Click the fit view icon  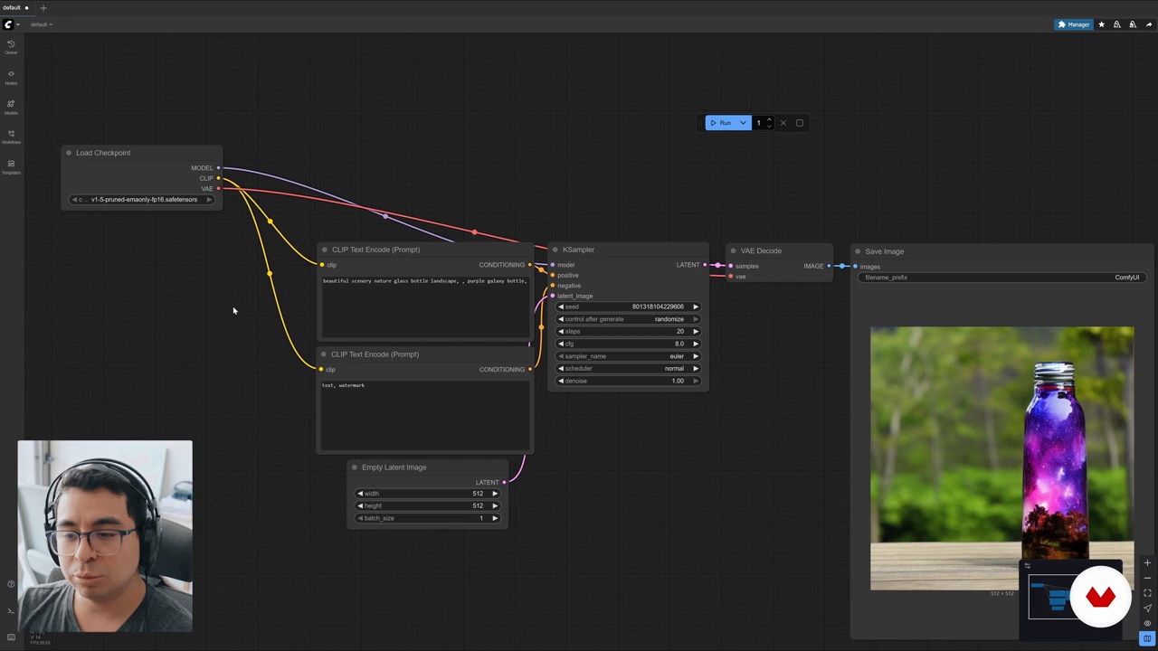[1147, 593]
